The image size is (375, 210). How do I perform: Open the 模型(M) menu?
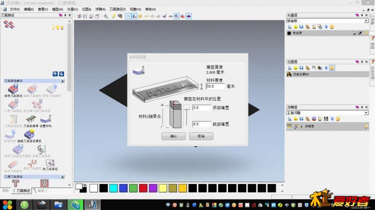click(57, 9)
